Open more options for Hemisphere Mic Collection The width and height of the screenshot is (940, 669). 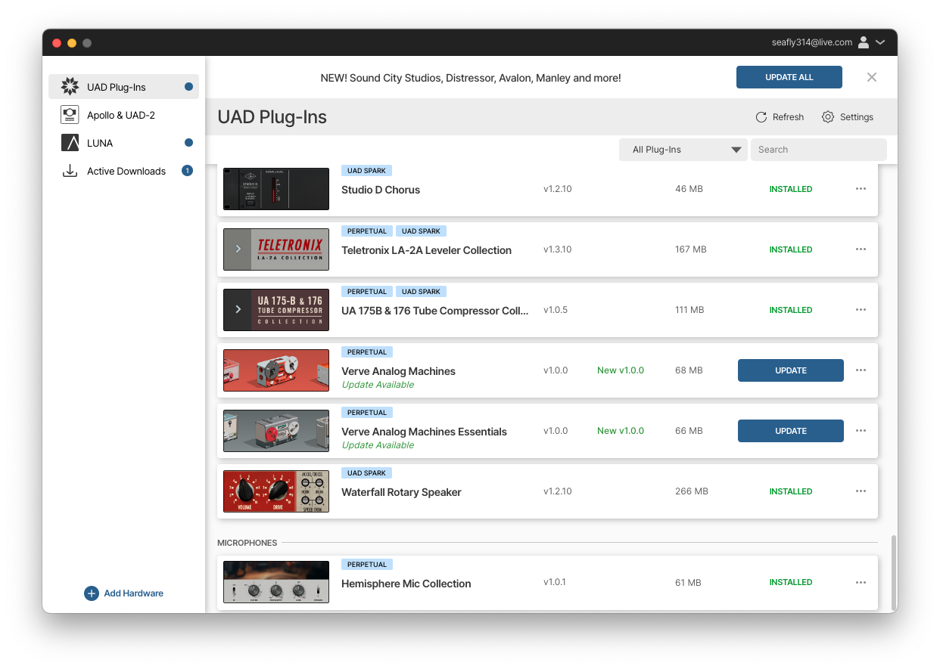click(x=861, y=582)
